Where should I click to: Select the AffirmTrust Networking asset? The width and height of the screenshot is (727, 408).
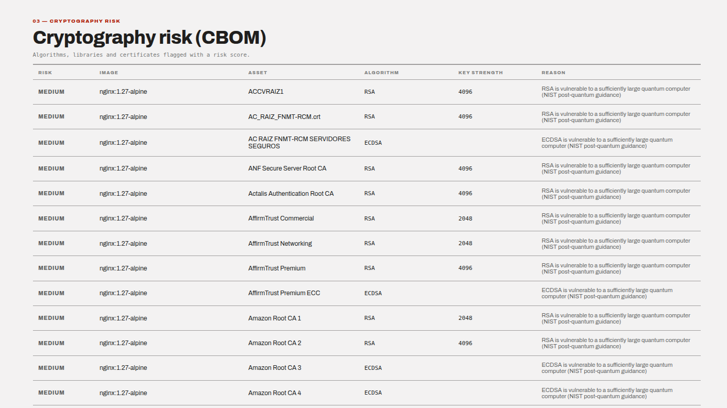[280, 244]
